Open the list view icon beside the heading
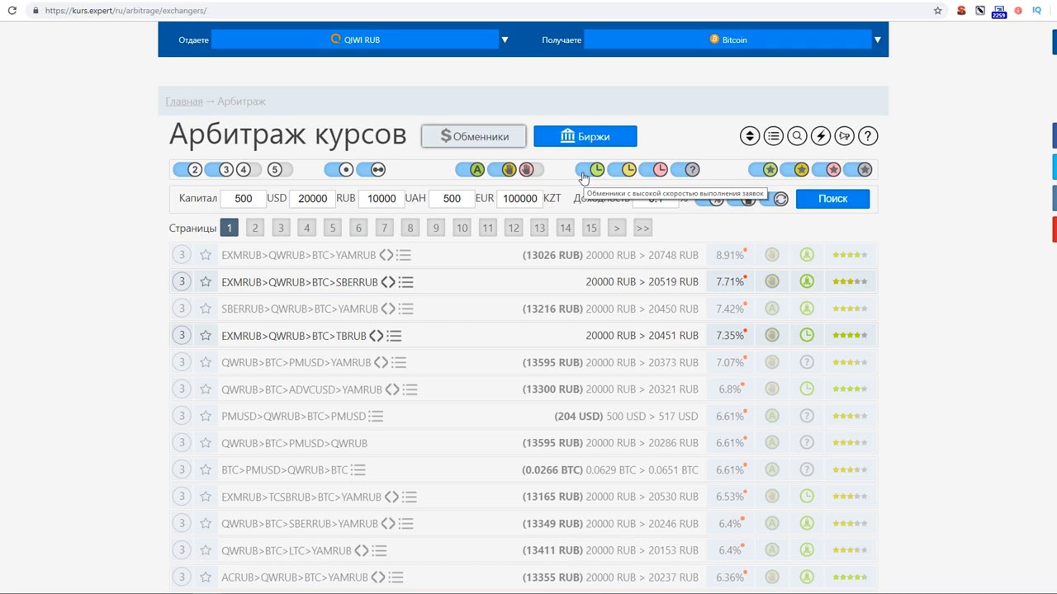 pyautogui.click(x=773, y=136)
